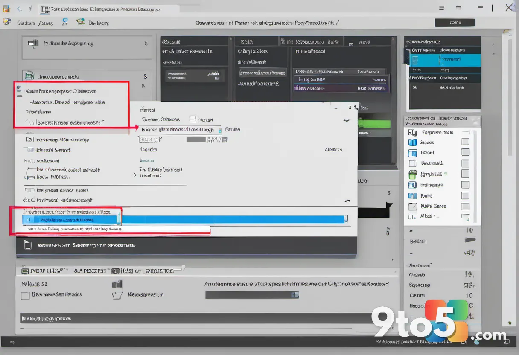Select the blue highlighted row in top-right dark panel
519x355 pixels.
[445, 60]
